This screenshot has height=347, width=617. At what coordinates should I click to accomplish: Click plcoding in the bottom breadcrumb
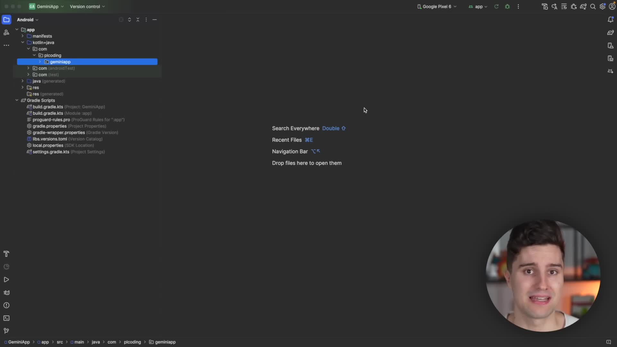pyautogui.click(x=132, y=342)
